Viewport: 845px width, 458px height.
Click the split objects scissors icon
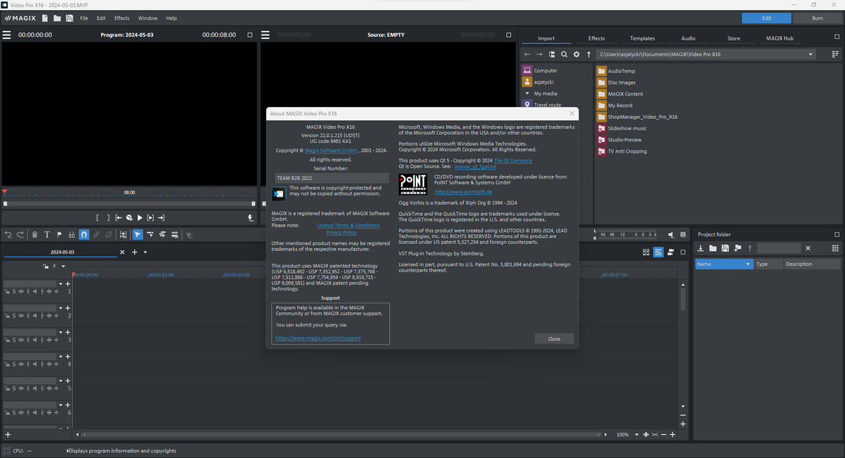click(x=72, y=235)
